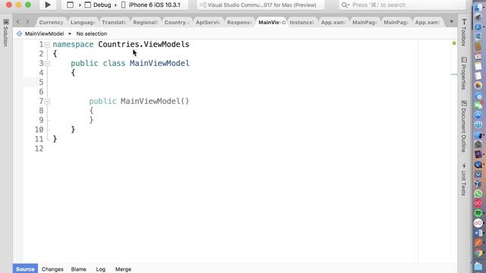Image resolution: width=486 pixels, height=273 pixels.
Task: Close the MainViewModel tab via its circle
Action: point(283,22)
